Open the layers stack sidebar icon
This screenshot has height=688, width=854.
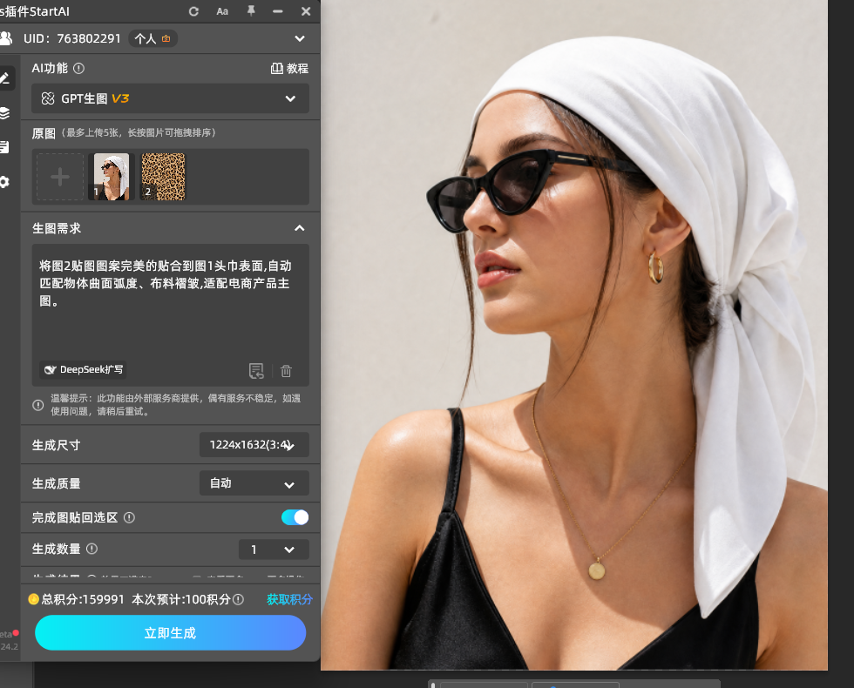pyautogui.click(x=5, y=112)
